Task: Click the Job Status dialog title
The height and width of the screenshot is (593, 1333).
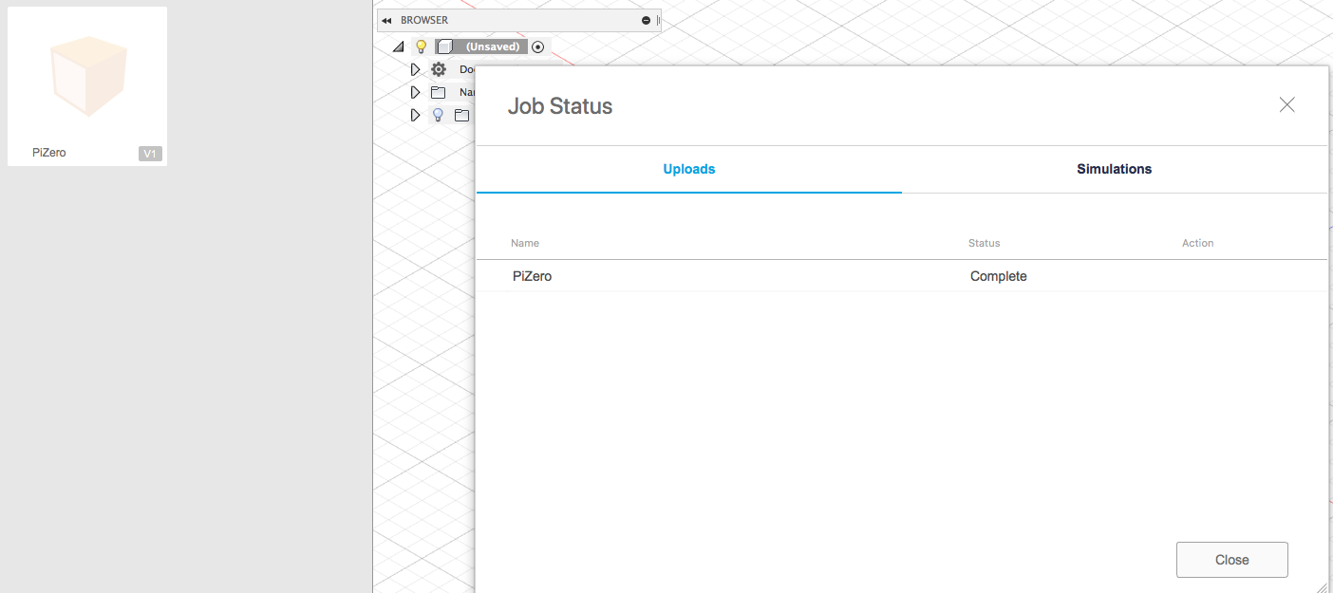Action: point(560,106)
